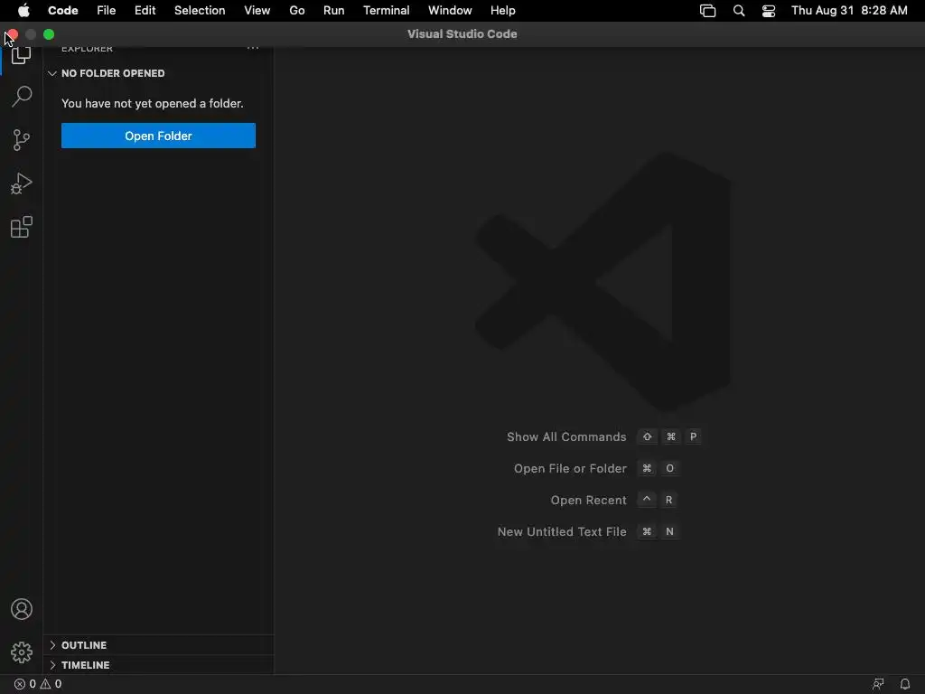
Task: Open the Window menu
Action: click(x=450, y=11)
